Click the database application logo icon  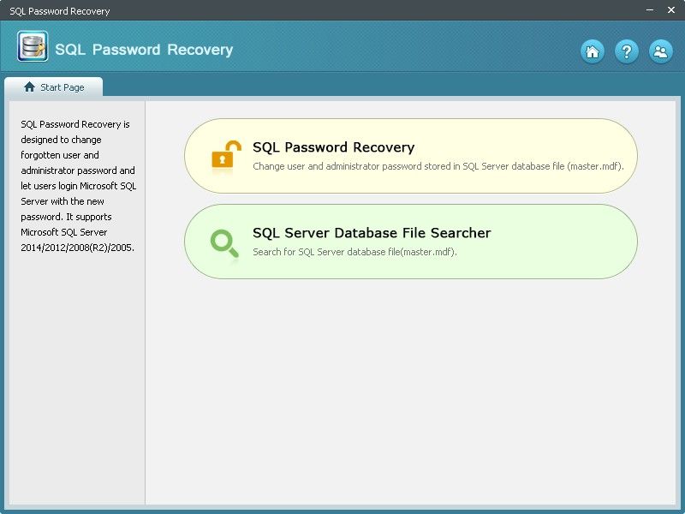(x=33, y=46)
